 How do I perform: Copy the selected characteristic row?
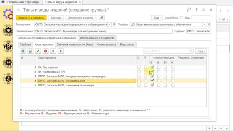tap(30, 51)
